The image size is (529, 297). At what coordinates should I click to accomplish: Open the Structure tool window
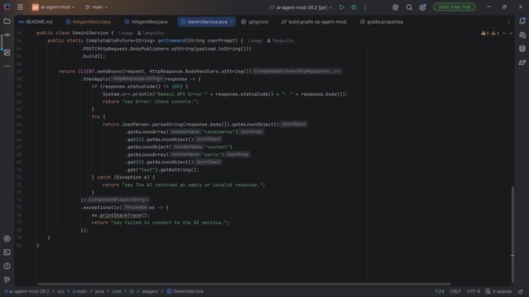[x=7, y=52]
